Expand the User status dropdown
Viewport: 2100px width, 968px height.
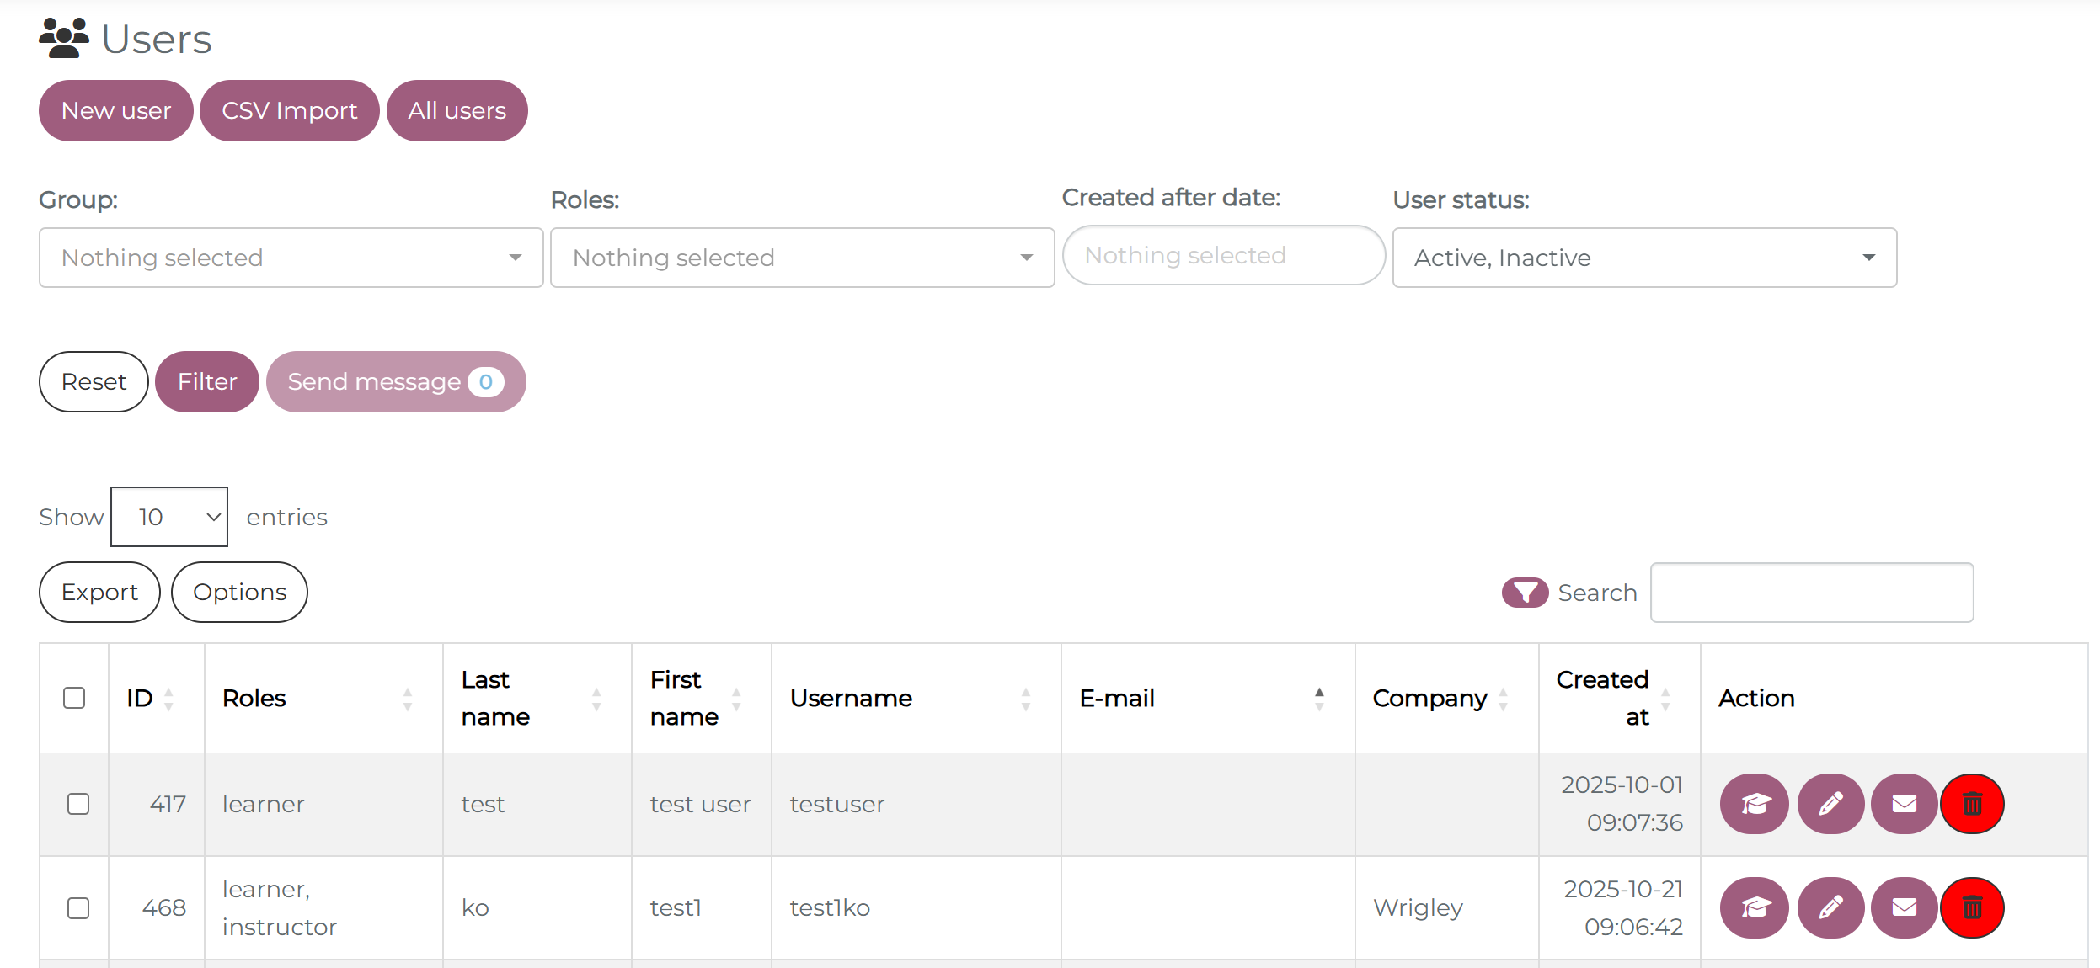[x=1643, y=258]
